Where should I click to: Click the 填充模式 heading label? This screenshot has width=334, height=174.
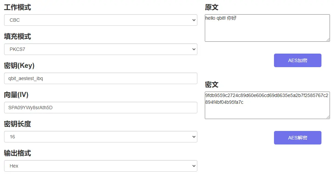17,37
